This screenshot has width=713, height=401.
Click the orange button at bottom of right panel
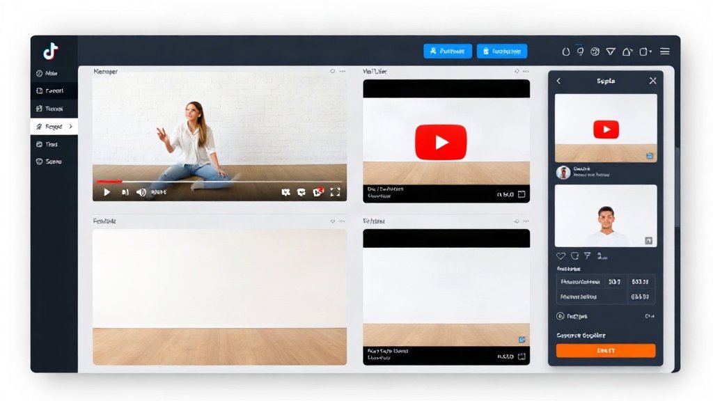click(606, 351)
